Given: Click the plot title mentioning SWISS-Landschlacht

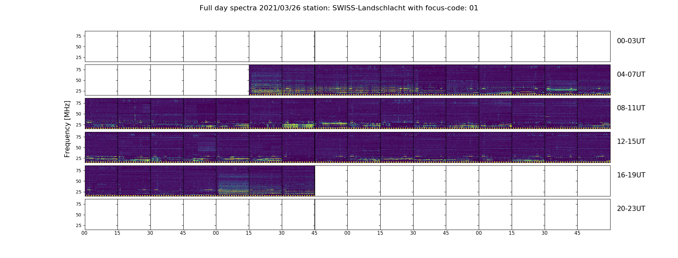Looking at the screenshot, I should (339, 8).
